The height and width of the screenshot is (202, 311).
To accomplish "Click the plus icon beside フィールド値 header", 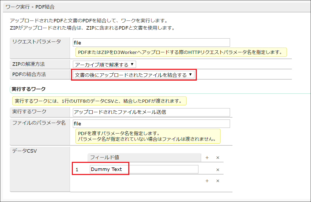I will 207,158.
